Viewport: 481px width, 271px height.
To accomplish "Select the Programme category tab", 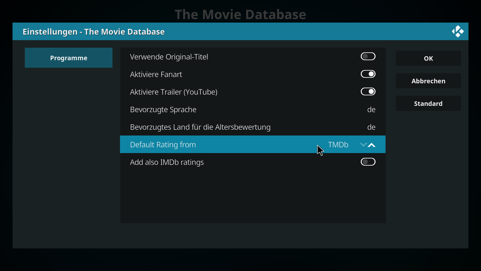I will [x=69, y=58].
